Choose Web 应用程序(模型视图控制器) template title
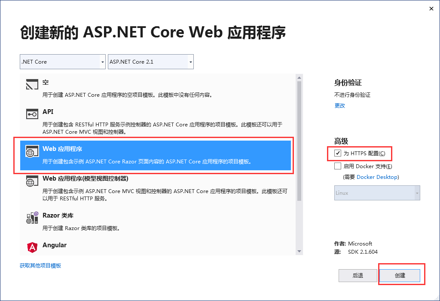Viewport: 440px width, 301px height. click(86, 178)
